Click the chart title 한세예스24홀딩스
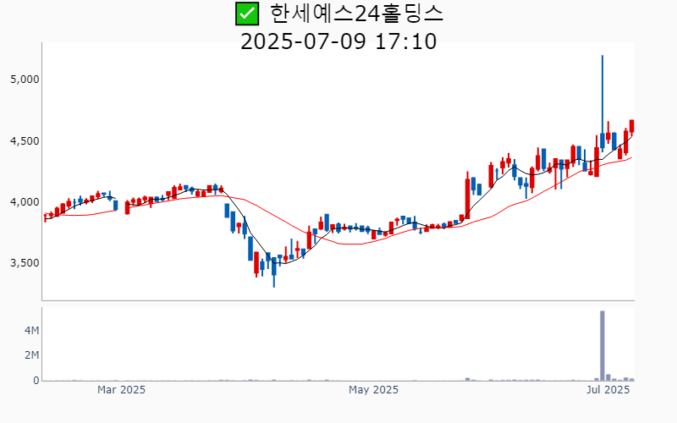Image resolution: width=677 pixels, height=423 pixels. 356,14
